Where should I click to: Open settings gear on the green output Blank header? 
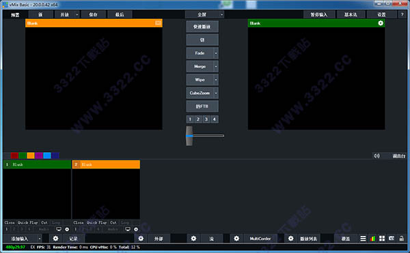pos(381,23)
